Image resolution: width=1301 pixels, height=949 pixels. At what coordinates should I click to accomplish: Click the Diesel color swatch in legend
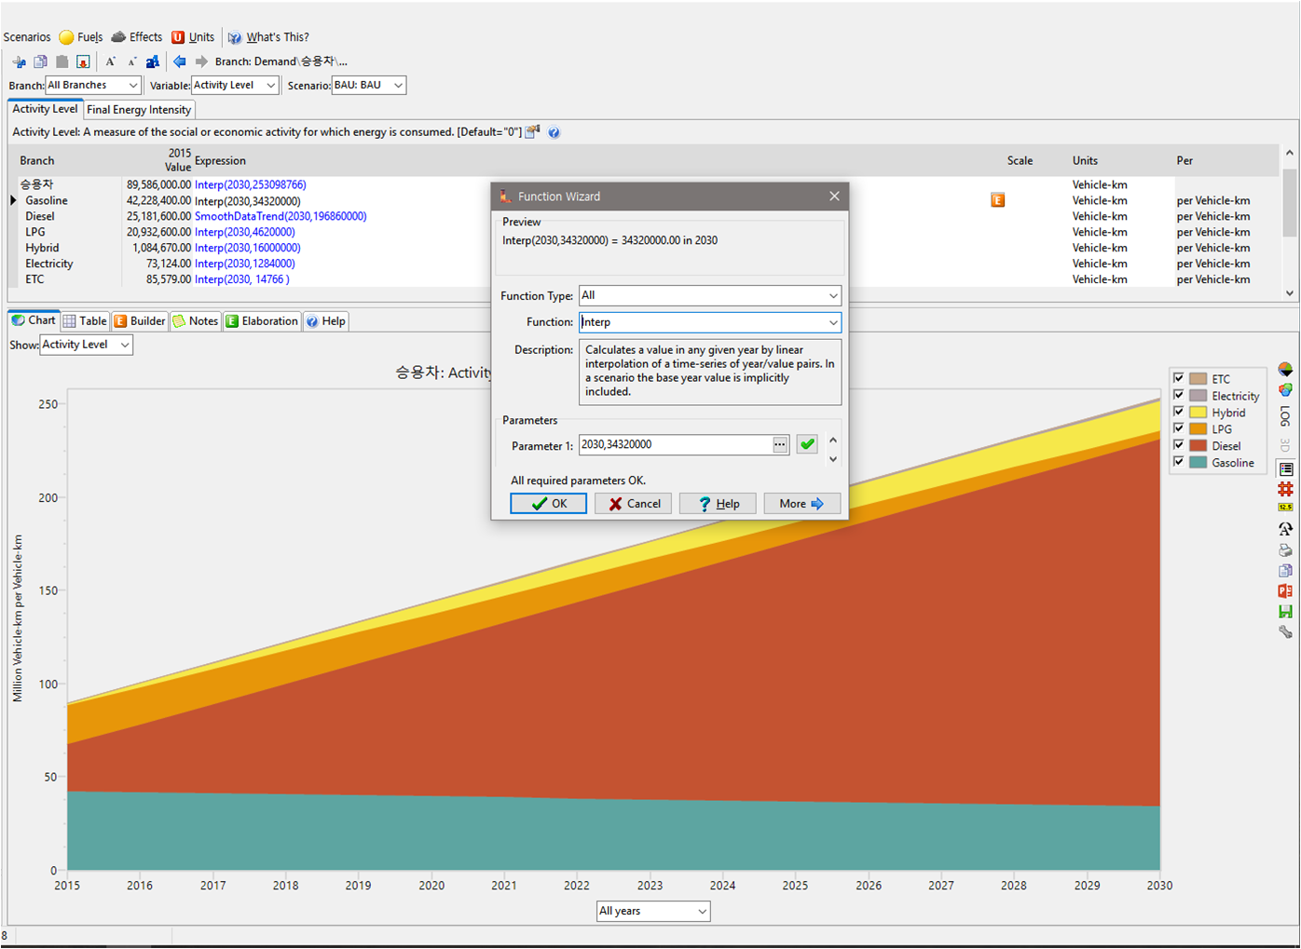click(1198, 446)
